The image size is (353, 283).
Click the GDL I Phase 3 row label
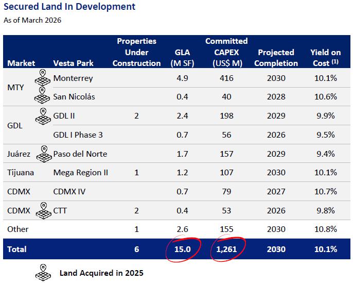[x=78, y=135]
